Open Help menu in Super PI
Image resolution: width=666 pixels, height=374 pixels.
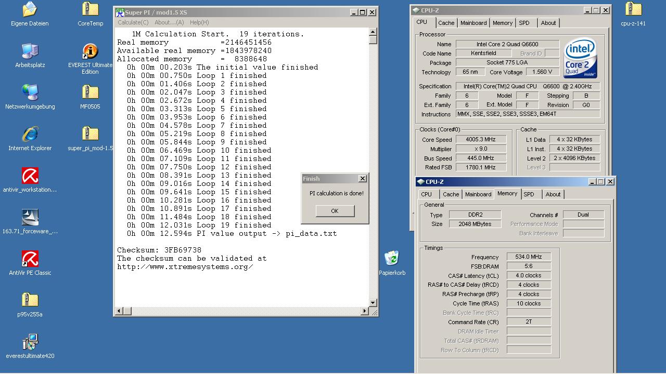coord(199,22)
